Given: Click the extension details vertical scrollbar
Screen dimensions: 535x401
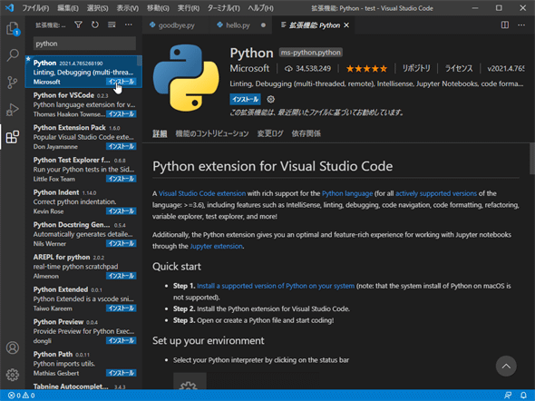Looking at the screenshot, I should (x=532, y=159).
